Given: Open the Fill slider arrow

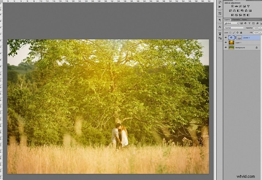Looking at the screenshot, I should tap(260, 33).
